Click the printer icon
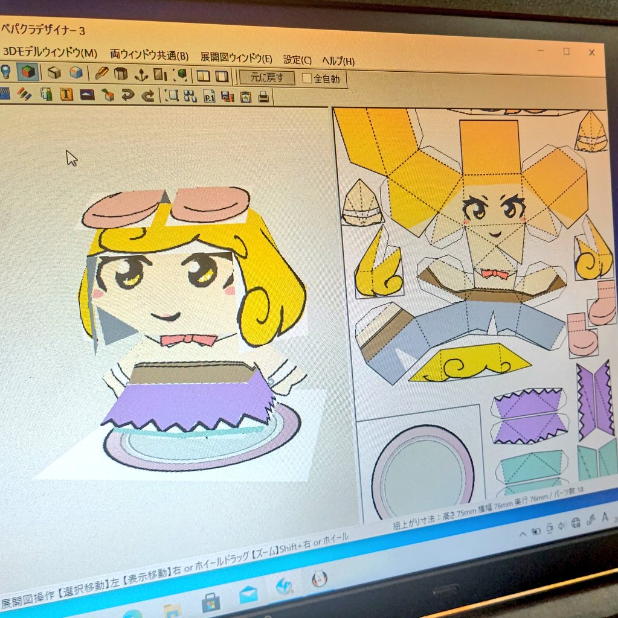Image resolution: width=618 pixels, height=618 pixels. point(264,97)
